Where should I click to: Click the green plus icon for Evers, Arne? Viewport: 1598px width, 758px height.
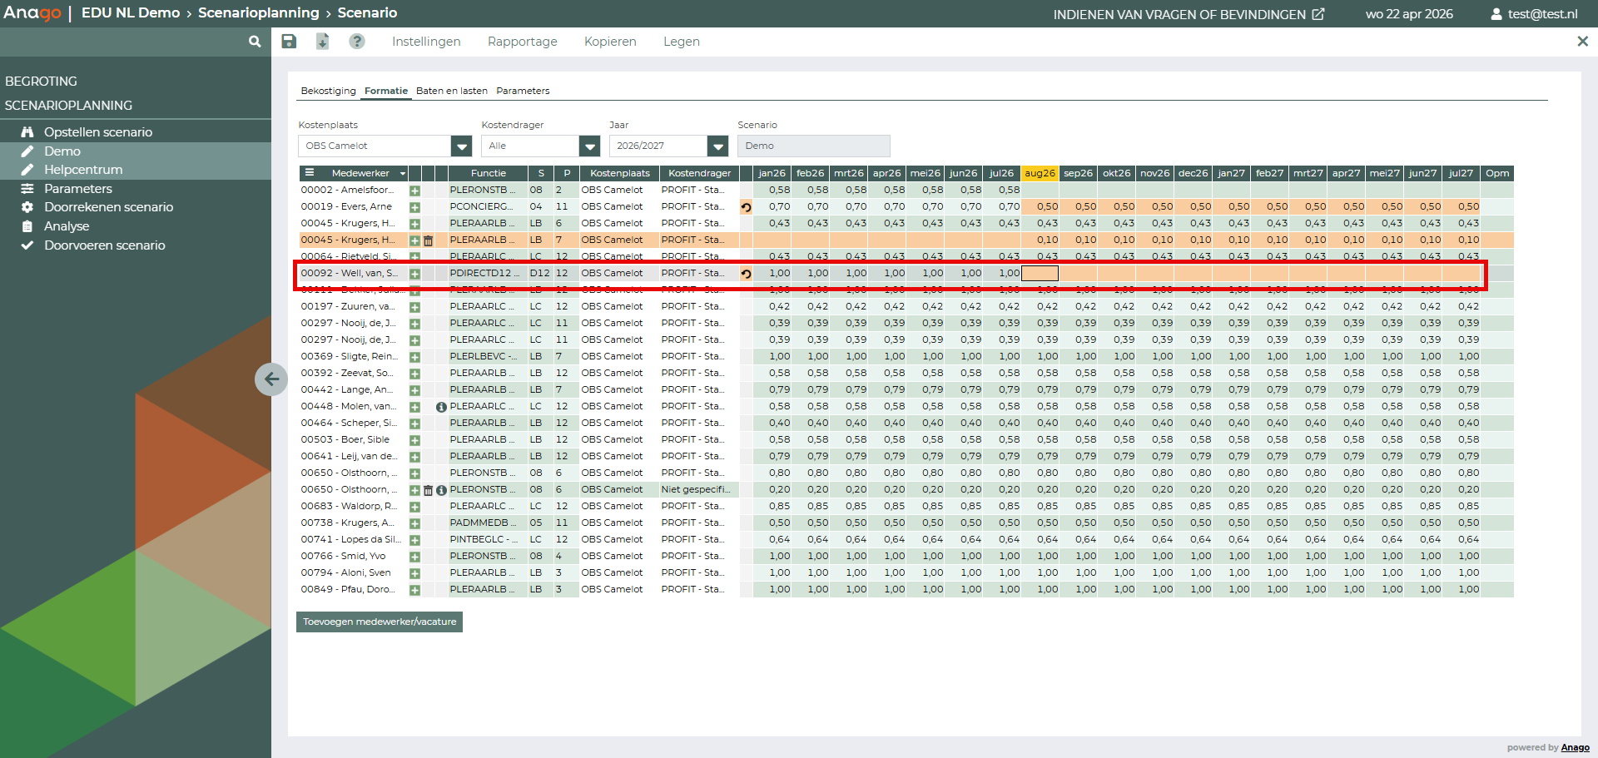coord(414,207)
